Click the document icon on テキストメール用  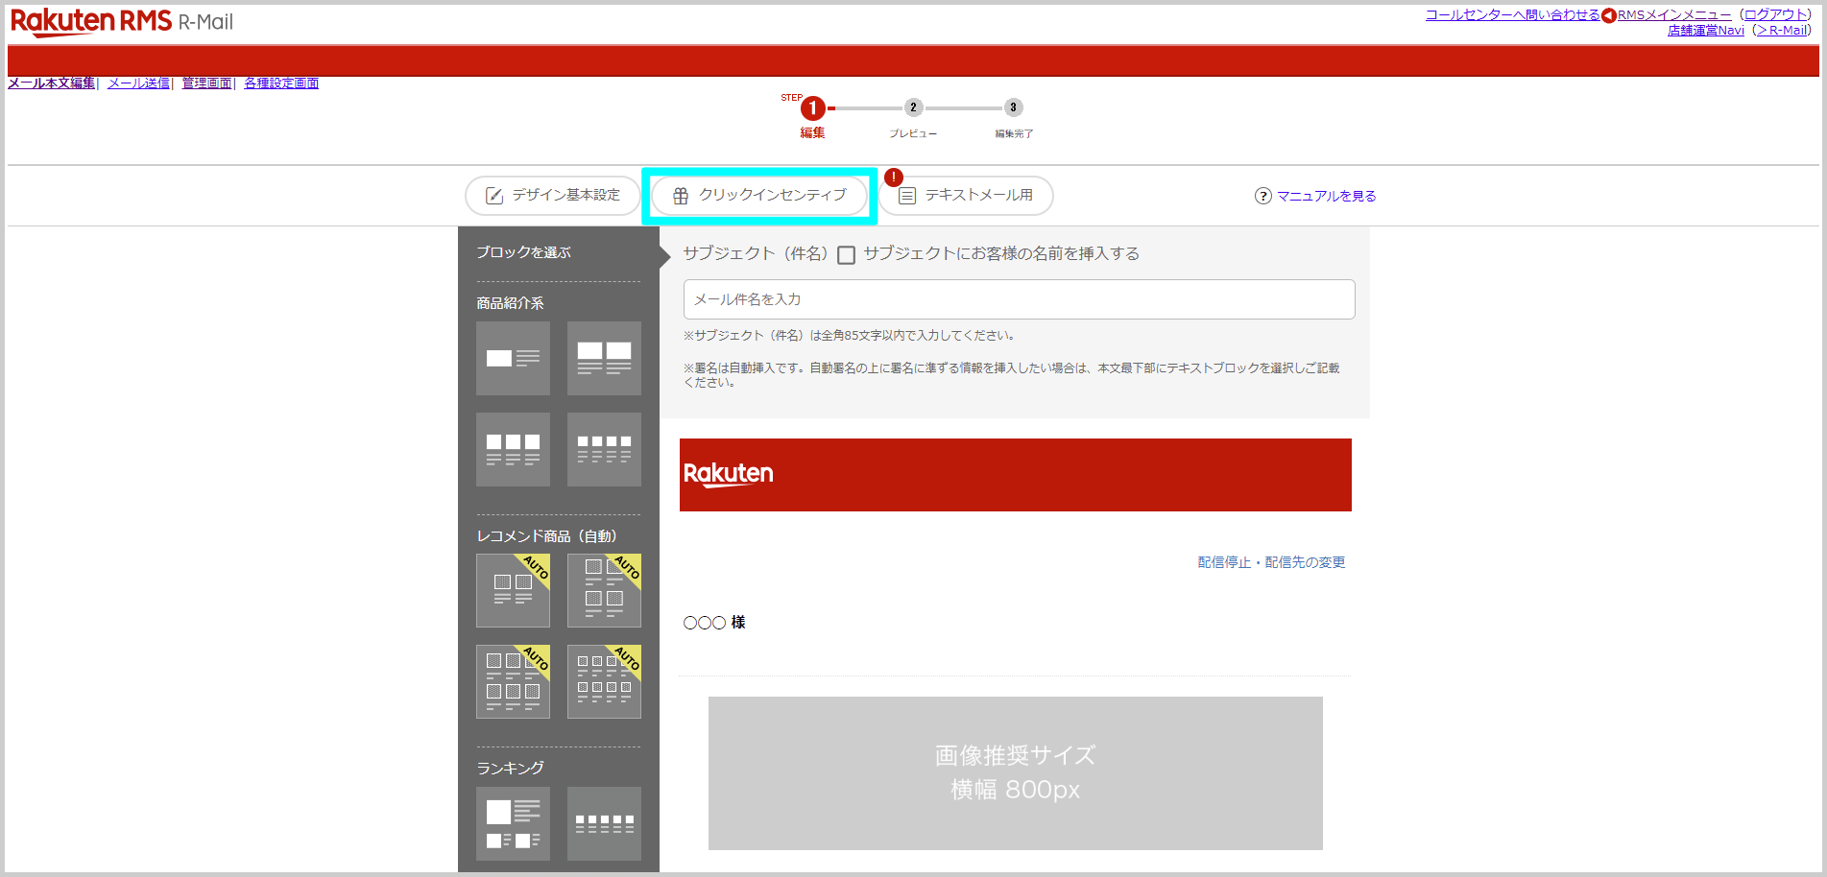click(x=907, y=196)
